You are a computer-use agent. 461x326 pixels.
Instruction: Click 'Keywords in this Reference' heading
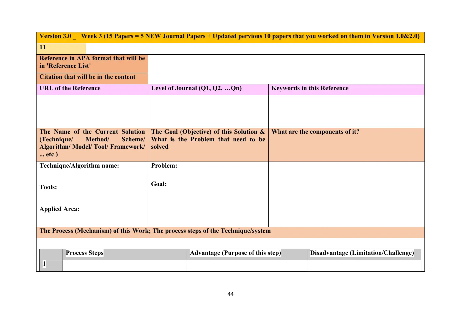tap(310, 88)
